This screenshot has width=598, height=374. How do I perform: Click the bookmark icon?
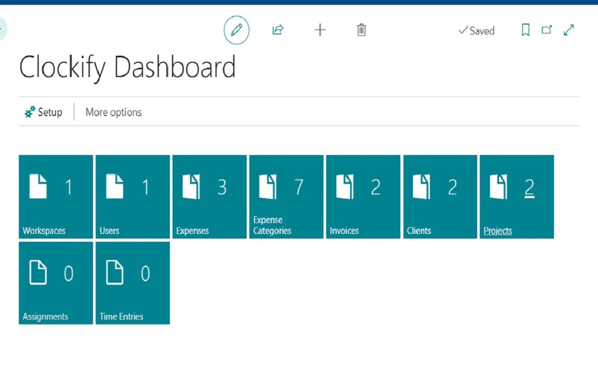pyautogui.click(x=525, y=30)
